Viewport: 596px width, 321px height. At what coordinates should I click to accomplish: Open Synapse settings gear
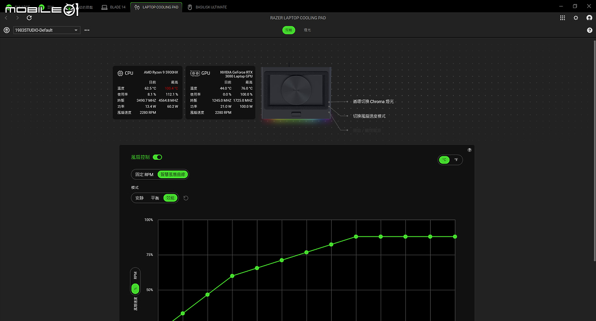coord(576,18)
